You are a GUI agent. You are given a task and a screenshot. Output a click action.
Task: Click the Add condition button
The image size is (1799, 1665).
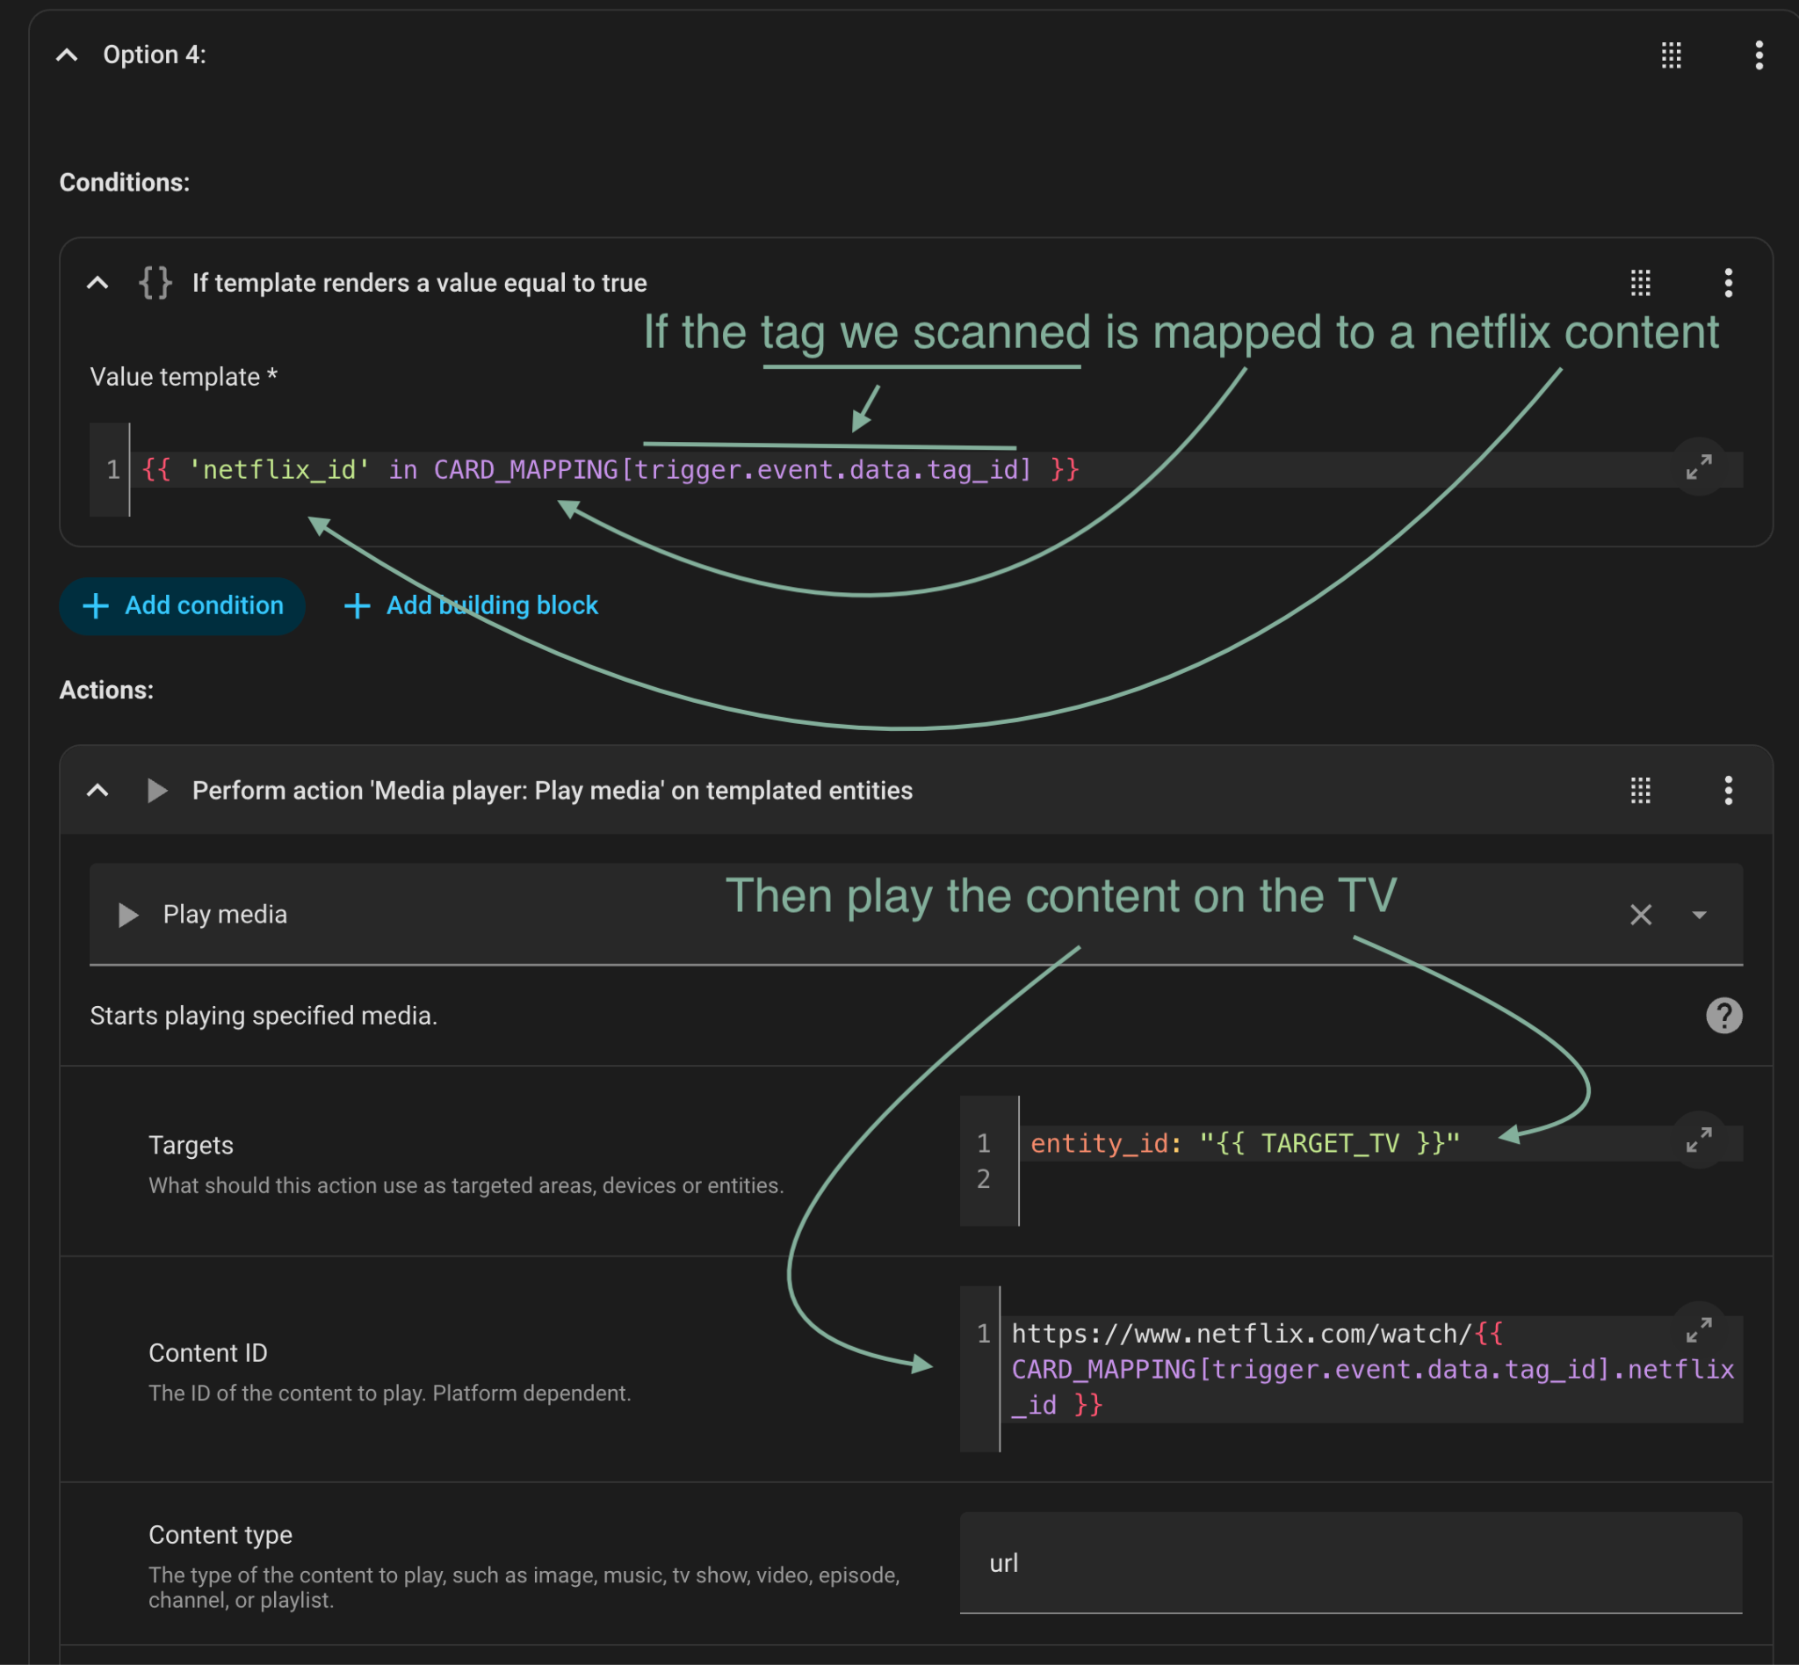click(x=182, y=606)
